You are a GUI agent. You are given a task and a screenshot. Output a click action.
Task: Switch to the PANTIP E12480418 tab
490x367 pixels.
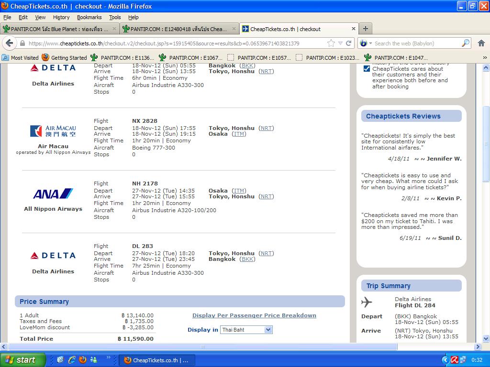point(179,29)
